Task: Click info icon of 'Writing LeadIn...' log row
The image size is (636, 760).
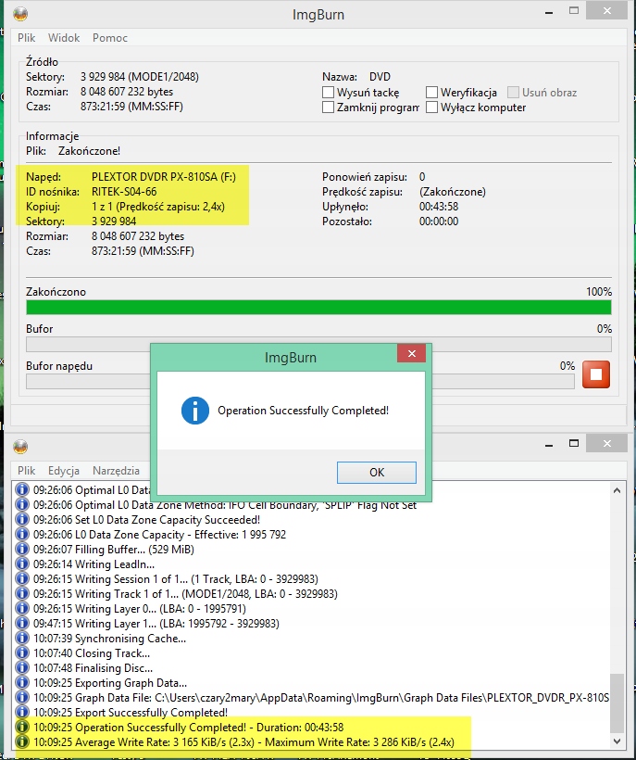Action: click(22, 564)
